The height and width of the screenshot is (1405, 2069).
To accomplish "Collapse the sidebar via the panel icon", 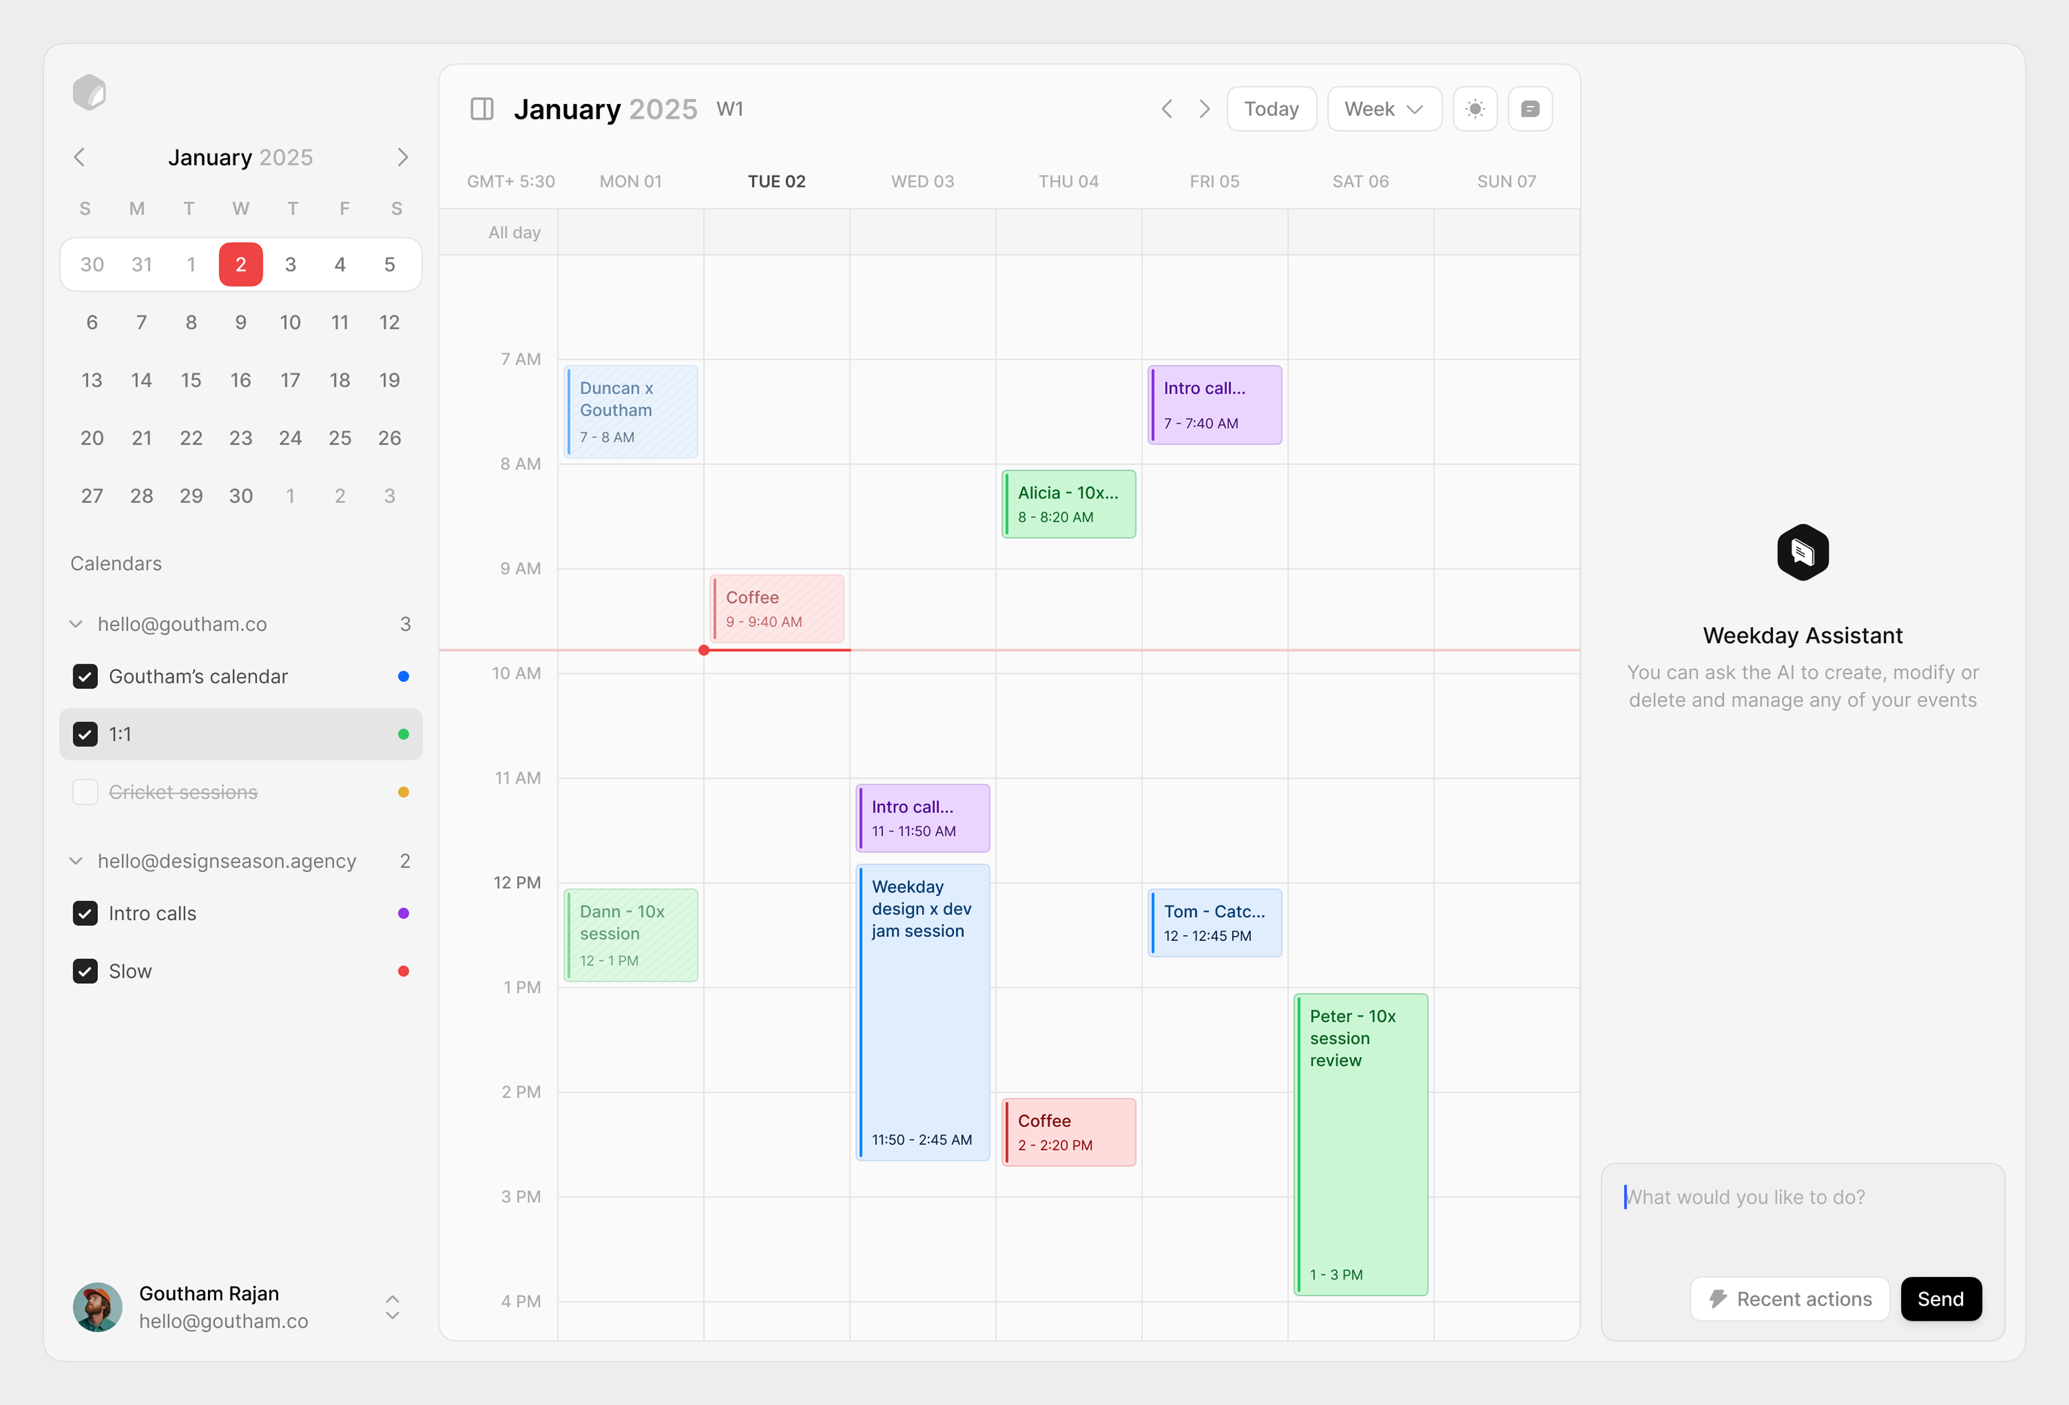I will point(482,108).
